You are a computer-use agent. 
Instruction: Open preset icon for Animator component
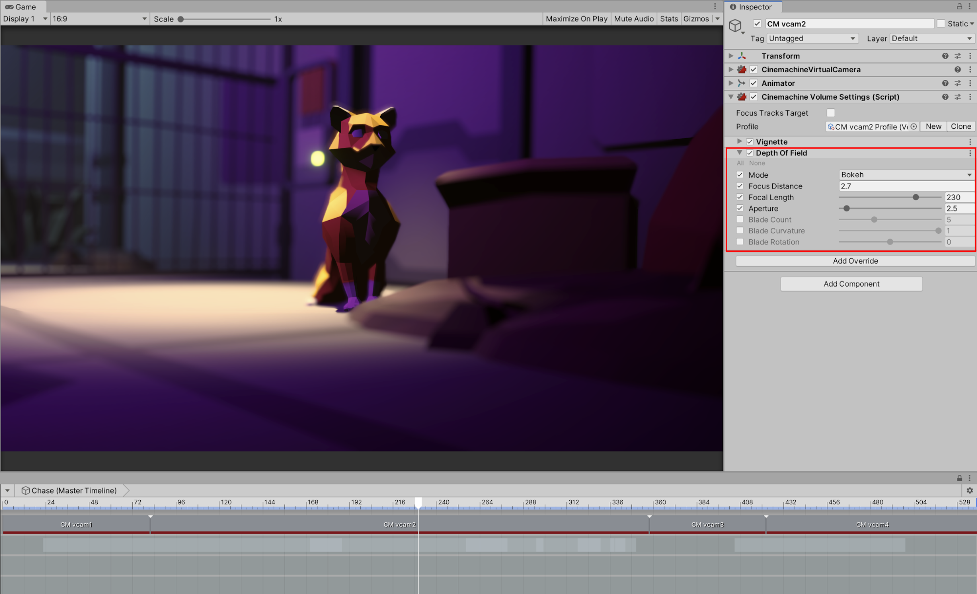coord(957,83)
